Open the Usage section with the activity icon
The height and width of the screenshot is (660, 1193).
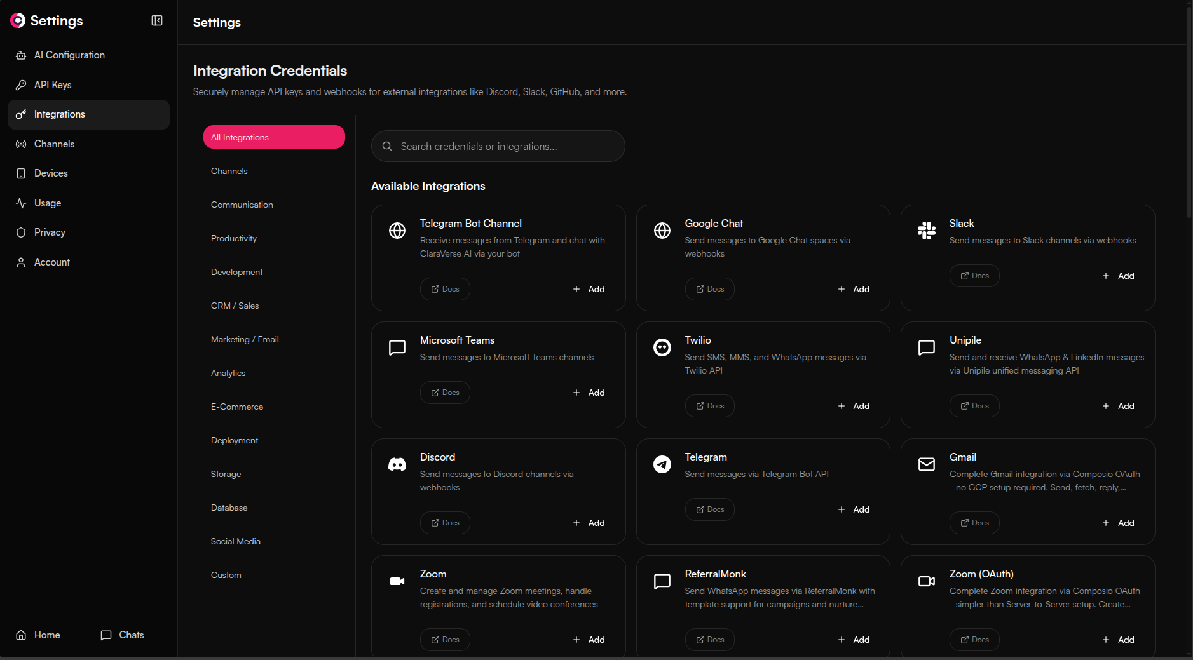(21, 203)
